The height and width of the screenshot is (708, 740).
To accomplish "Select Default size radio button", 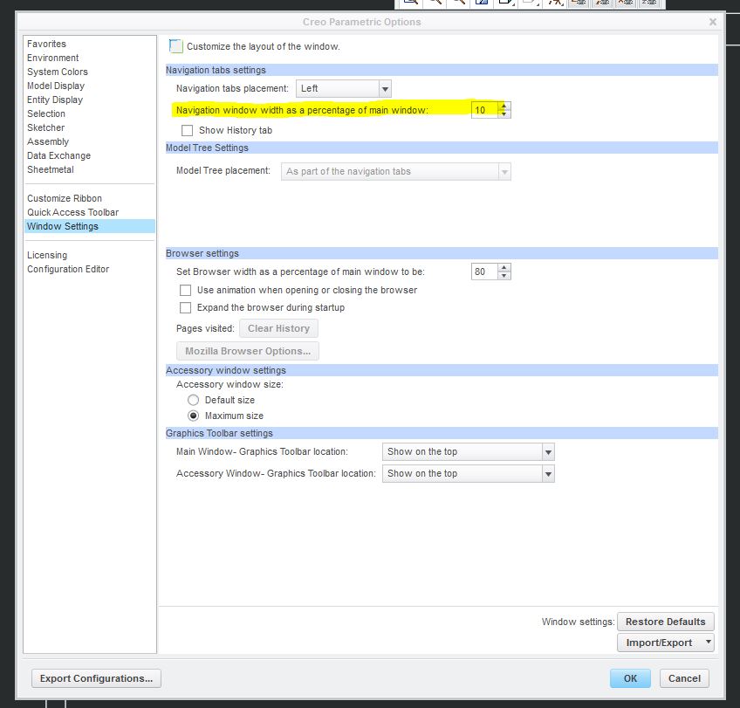I will [193, 400].
